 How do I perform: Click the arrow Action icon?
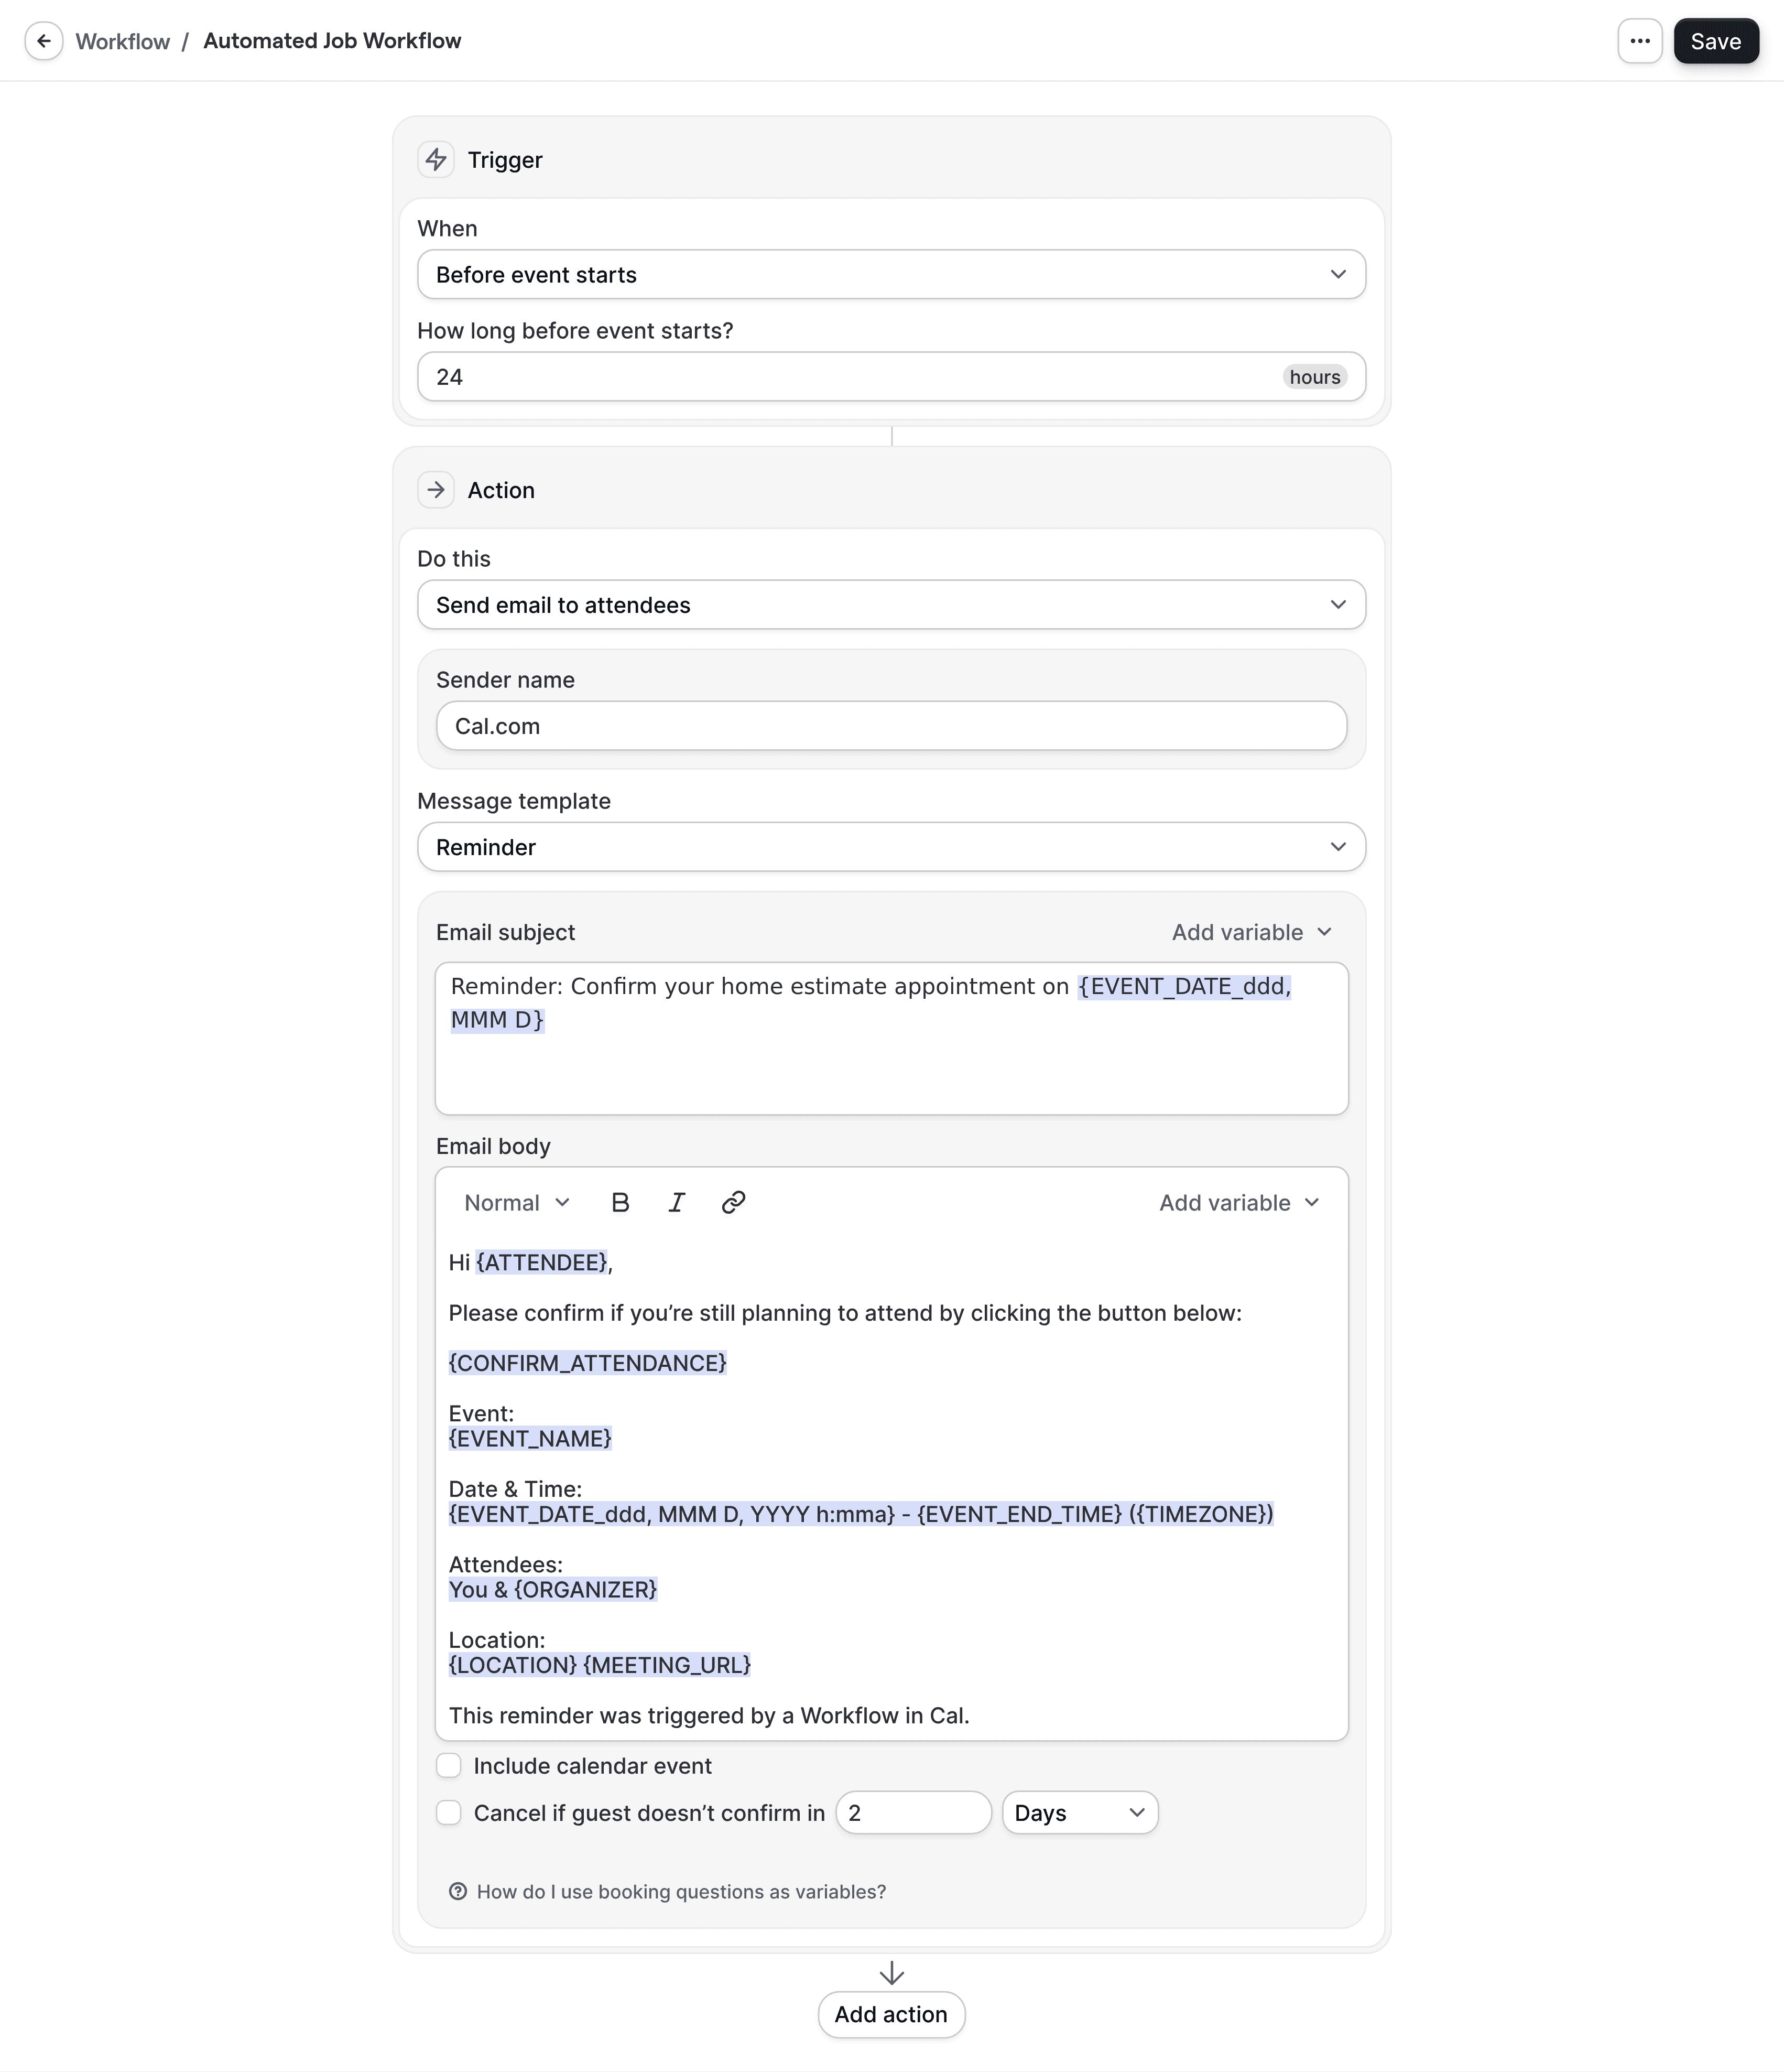(437, 490)
